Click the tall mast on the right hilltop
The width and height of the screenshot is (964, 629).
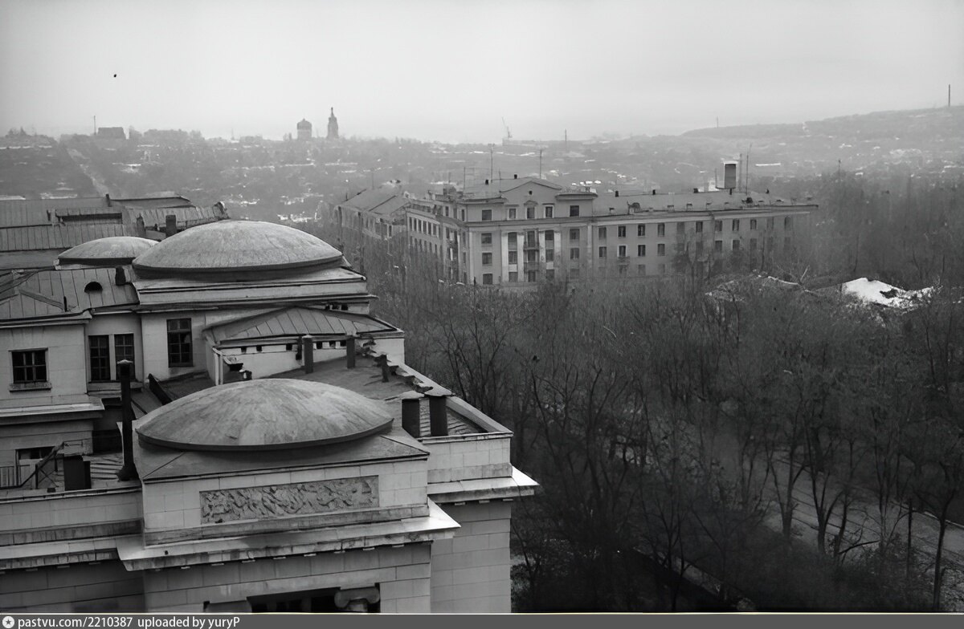948,95
